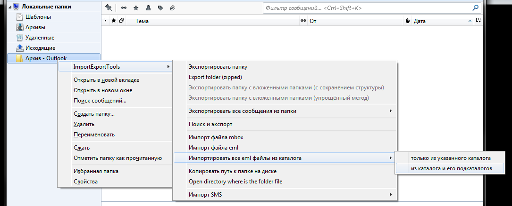Select только из указанного каталога
This screenshot has height=206, width=512.
coord(450,158)
